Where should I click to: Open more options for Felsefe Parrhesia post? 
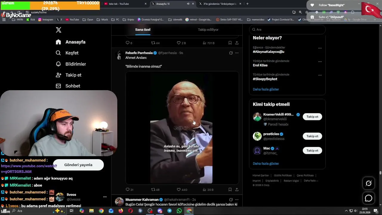point(237,53)
